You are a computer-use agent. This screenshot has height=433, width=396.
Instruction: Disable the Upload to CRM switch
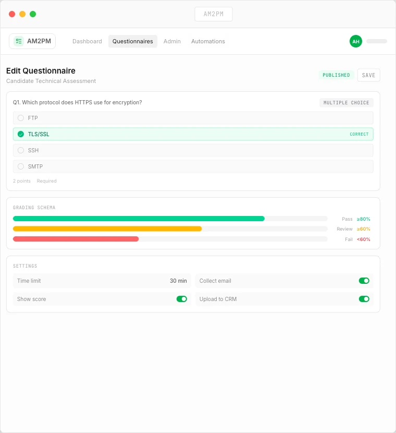(x=364, y=299)
